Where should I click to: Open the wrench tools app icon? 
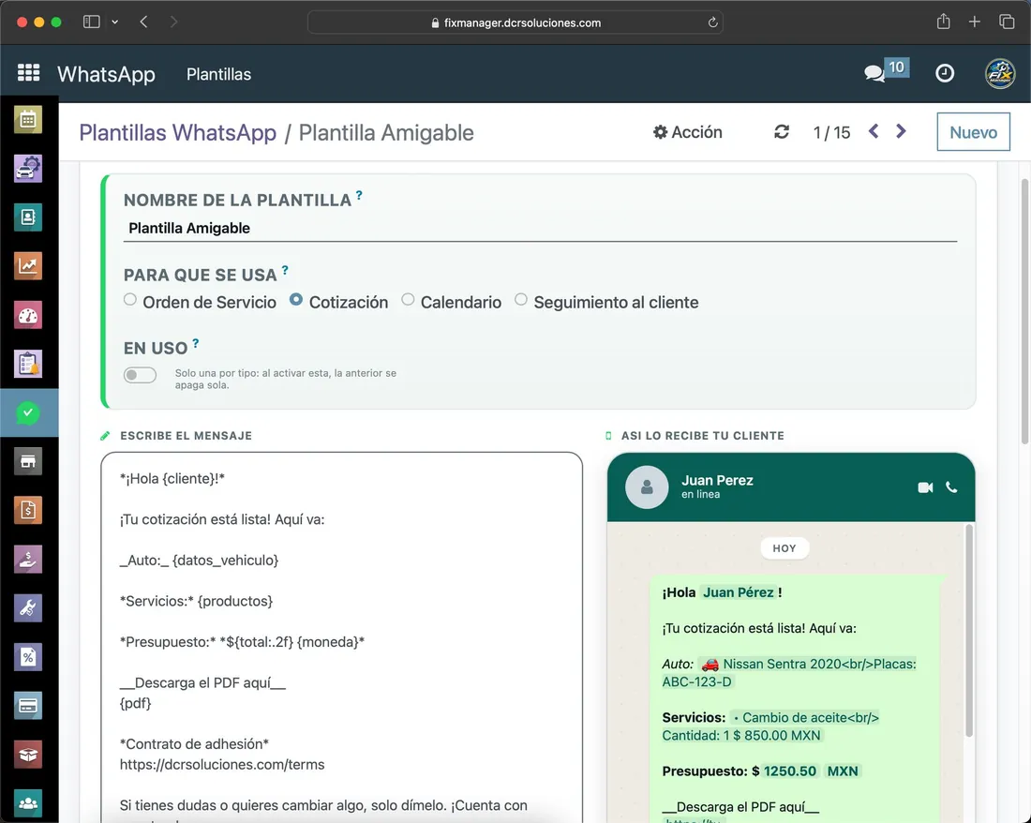pyautogui.click(x=27, y=608)
